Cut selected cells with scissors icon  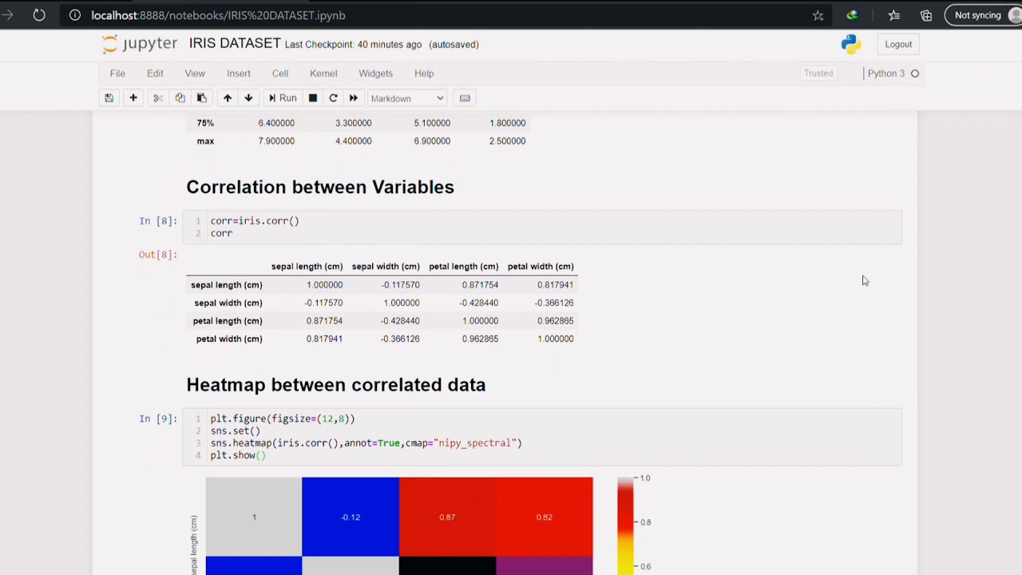click(158, 98)
